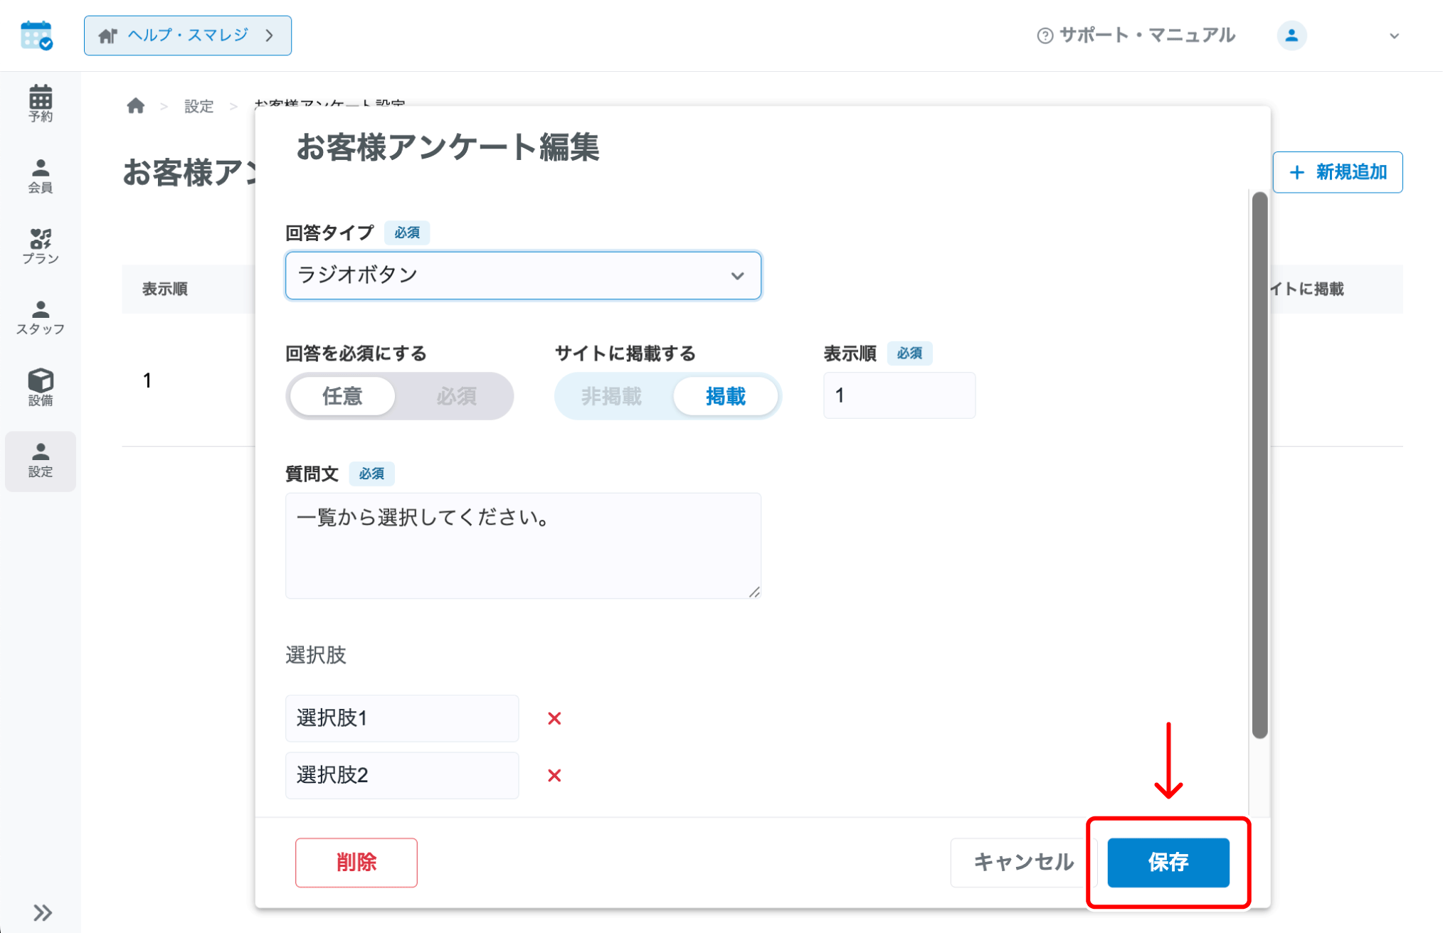Screen dimensions: 1443x933
Task: Click the calendar logo icon at top left
Action: tap(37, 35)
